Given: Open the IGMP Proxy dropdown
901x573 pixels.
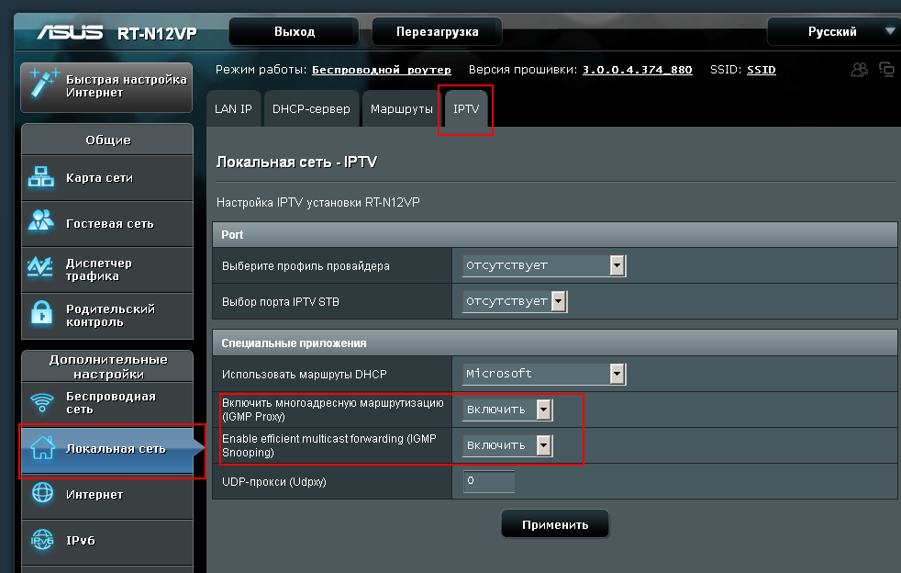Looking at the screenshot, I should (x=508, y=410).
